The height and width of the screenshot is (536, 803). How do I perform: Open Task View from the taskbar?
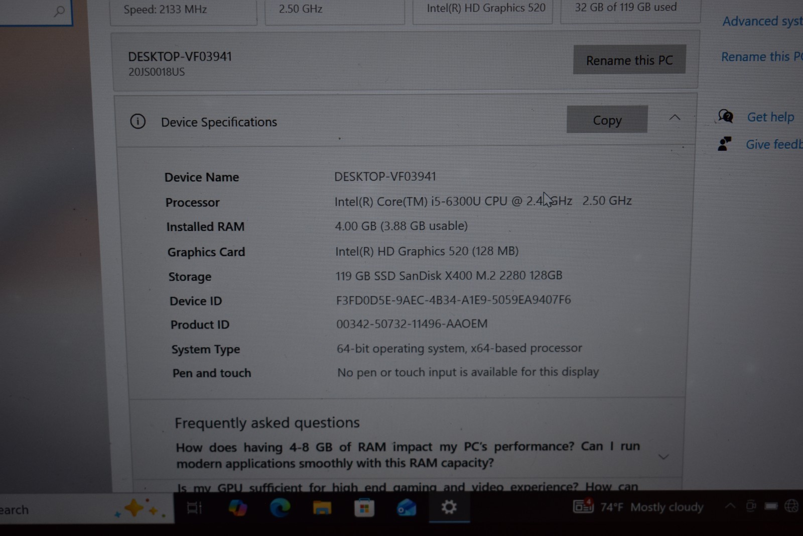pyautogui.click(x=194, y=508)
